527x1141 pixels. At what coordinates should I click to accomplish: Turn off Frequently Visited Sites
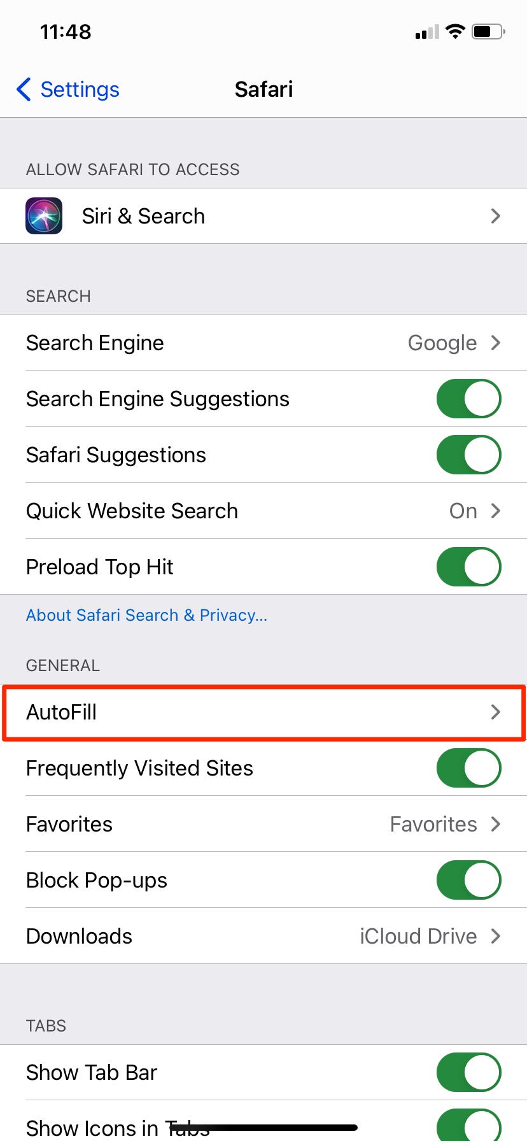click(468, 768)
